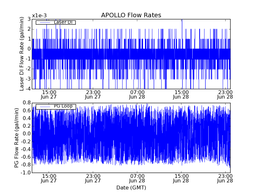Click '07:00 Jun 28' under the Laser DI plot

[137, 95]
